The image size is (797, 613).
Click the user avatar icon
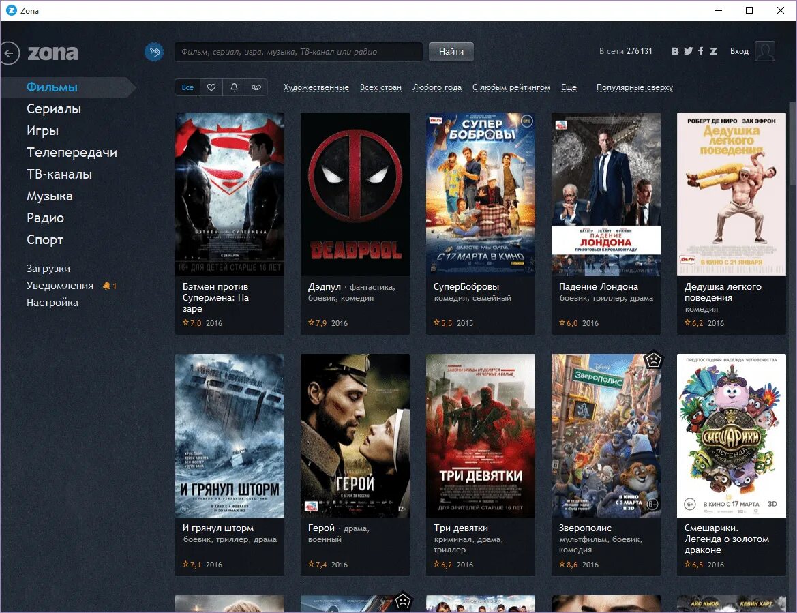pos(765,51)
